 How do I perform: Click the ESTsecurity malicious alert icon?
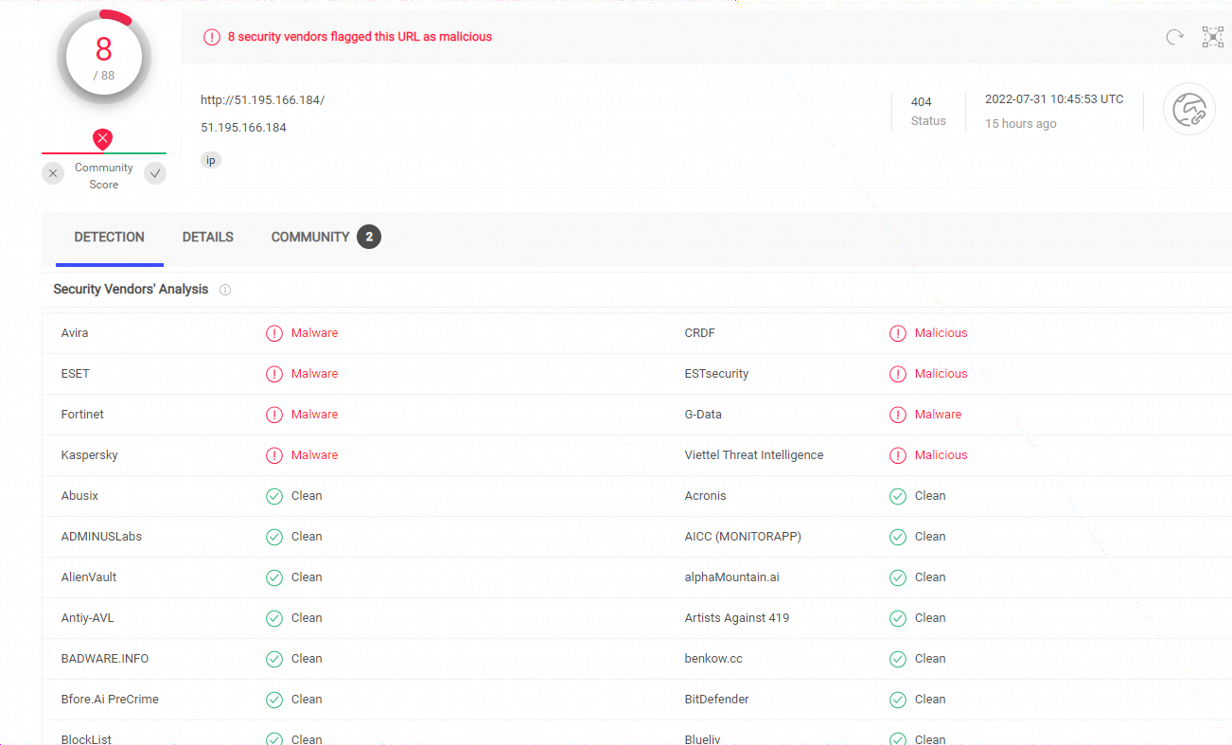[898, 374]
